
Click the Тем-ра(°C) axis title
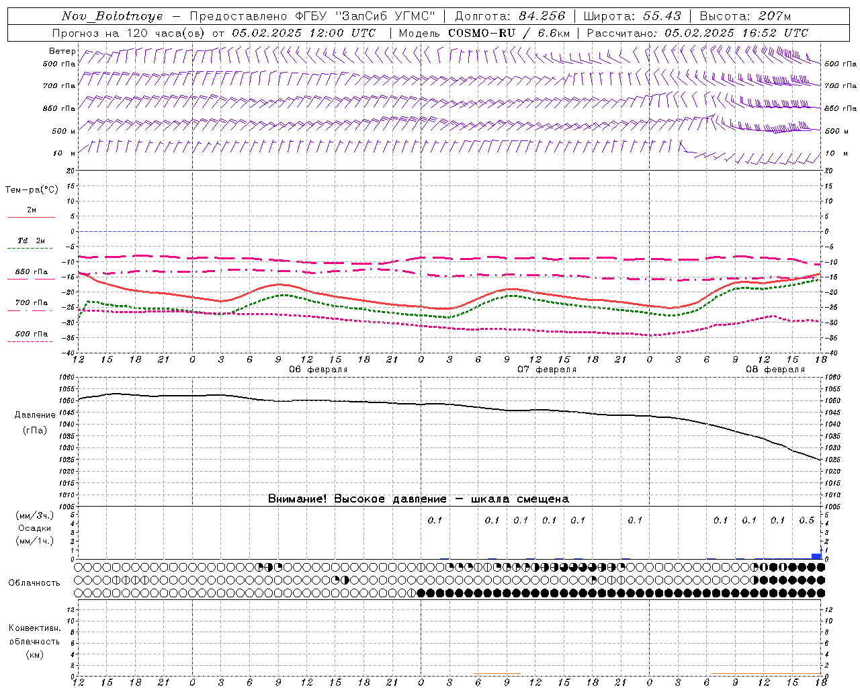(32, 190)
